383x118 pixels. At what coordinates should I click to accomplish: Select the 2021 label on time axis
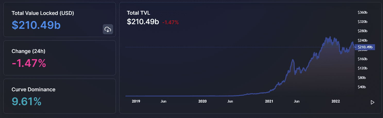(269, 101)
